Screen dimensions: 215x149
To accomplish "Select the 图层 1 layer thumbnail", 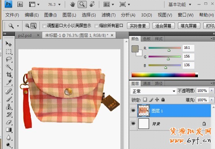I will click(x=144, y=110).
